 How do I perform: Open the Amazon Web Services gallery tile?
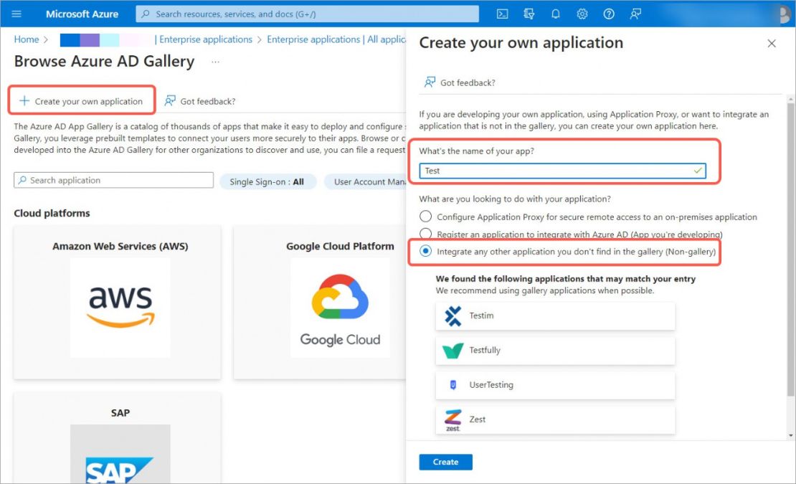pos(118,303)
